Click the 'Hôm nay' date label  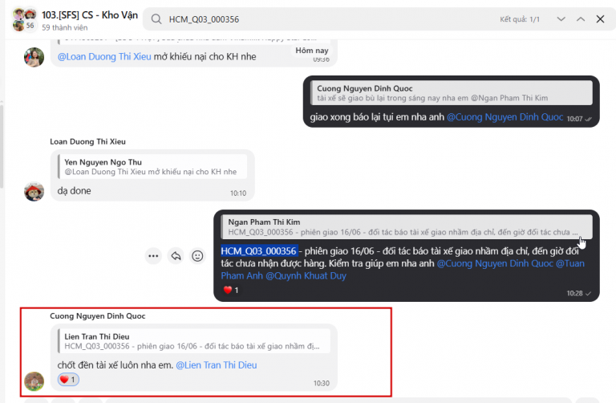312,51
